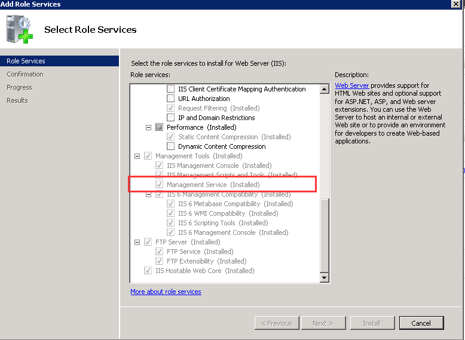Toggle the Performance group checkbox
465x340 pixels.
coord(159,127)
